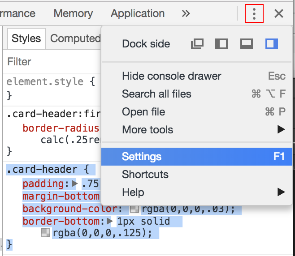Open the Computed styles tab
The height and width of the screenshot is (256, 295).
pos(75,38)
